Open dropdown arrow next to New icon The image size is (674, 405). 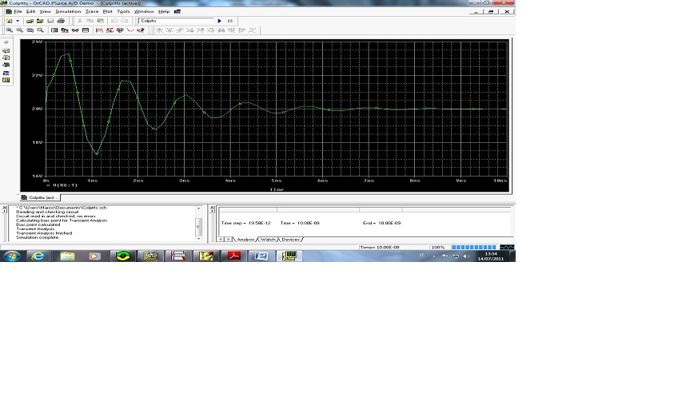[18, 21]
